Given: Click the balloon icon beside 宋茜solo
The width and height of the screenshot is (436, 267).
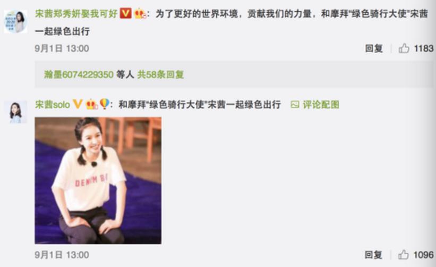Looking at the screenshot, I should [104, 104].
